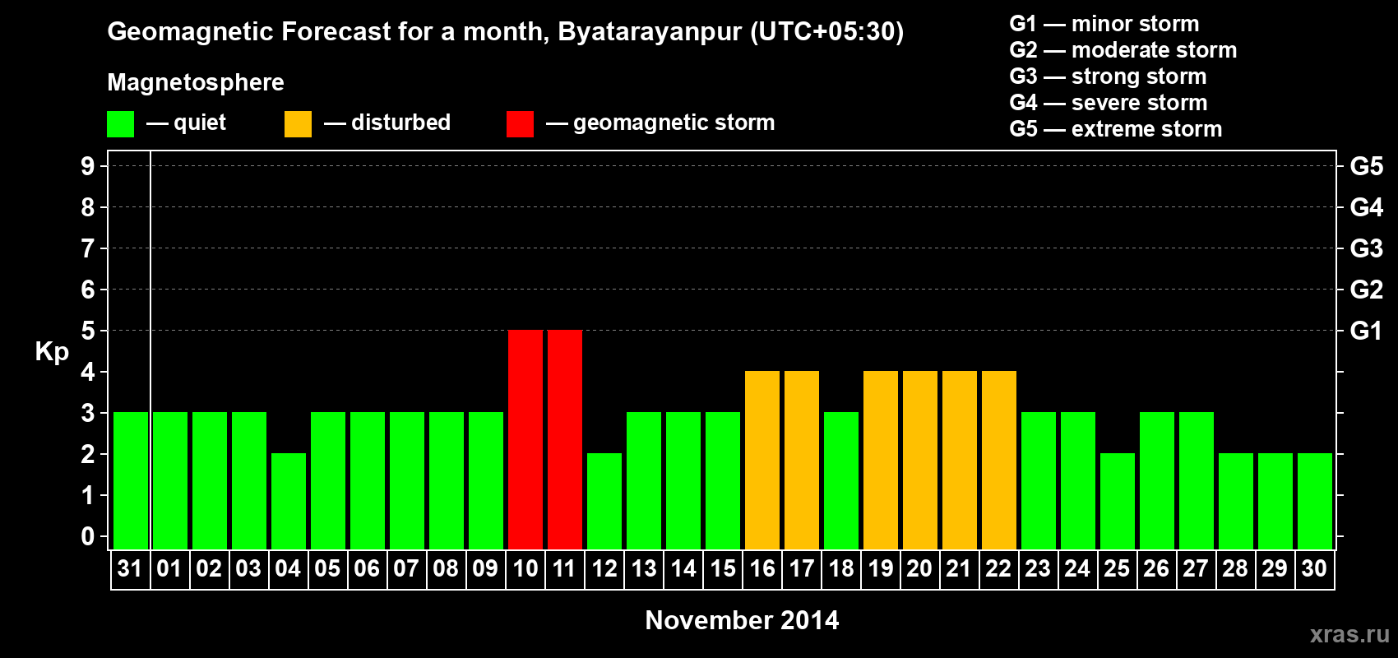Viewport: 1398px width, 658px height.
Task: Select the red bar for November 11
Action: coord(565,439)
